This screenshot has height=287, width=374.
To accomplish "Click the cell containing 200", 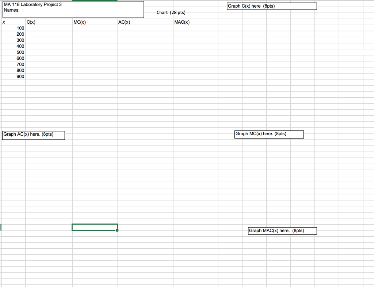I will [14, 34].
